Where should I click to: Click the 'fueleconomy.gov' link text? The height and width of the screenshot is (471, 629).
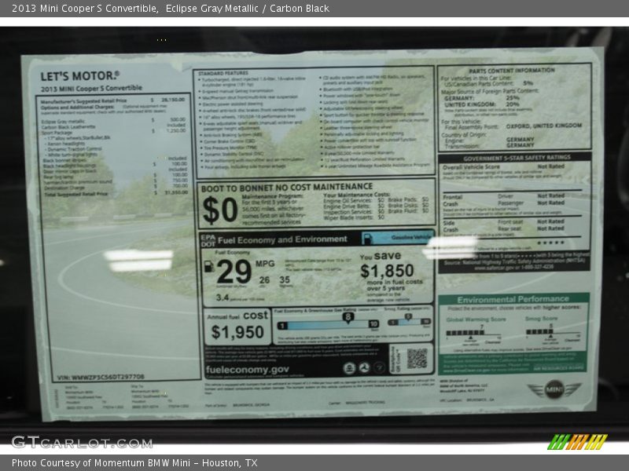coord(247,369)
